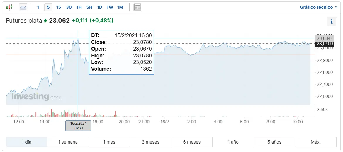Open the Gráfico técnico link

pos(318,7)
